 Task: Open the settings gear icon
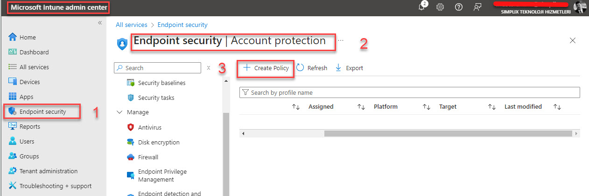pyautogui.click(x=440, y=7)
